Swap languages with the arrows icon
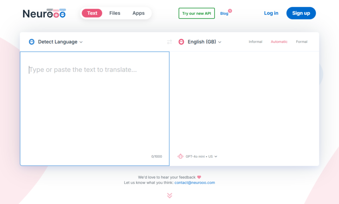The height and width of the screenshot is (204, 339). [169, 42]
